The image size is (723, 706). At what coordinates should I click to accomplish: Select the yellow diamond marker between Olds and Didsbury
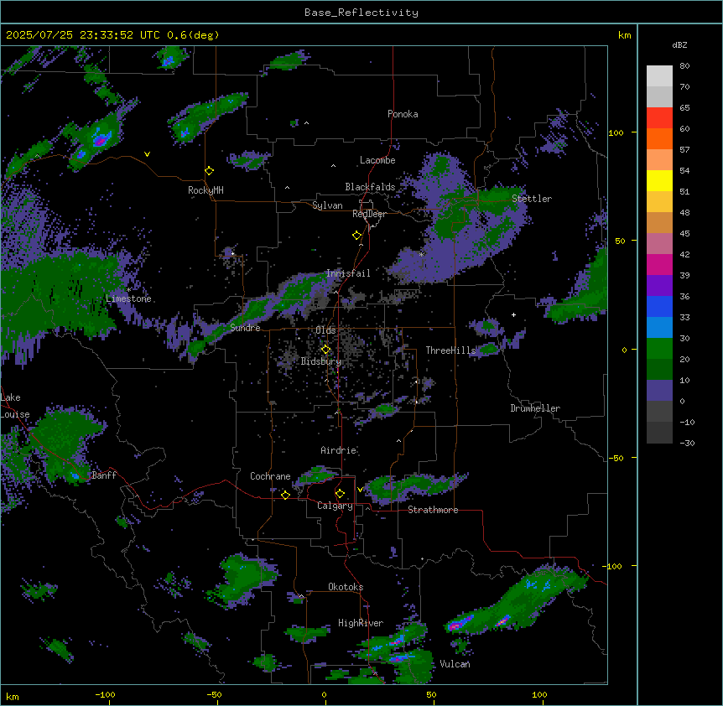click(x=325, y=350)
